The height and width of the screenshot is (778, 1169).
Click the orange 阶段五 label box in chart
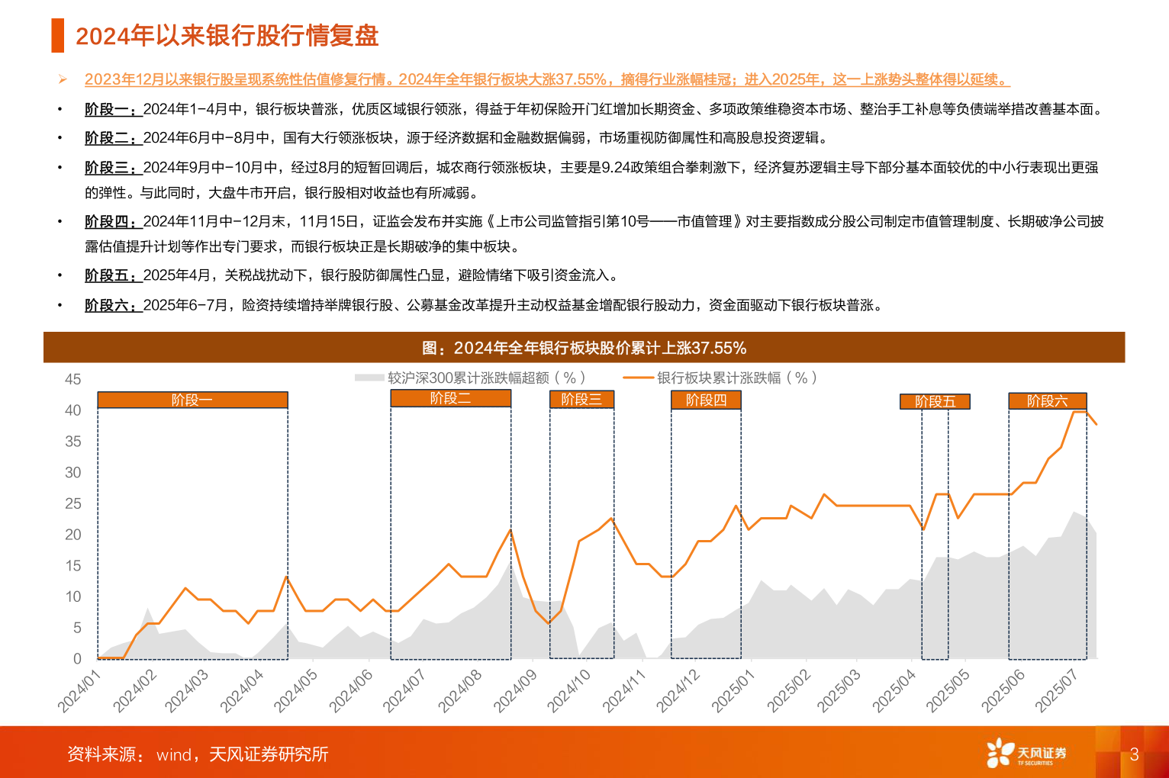935,401
